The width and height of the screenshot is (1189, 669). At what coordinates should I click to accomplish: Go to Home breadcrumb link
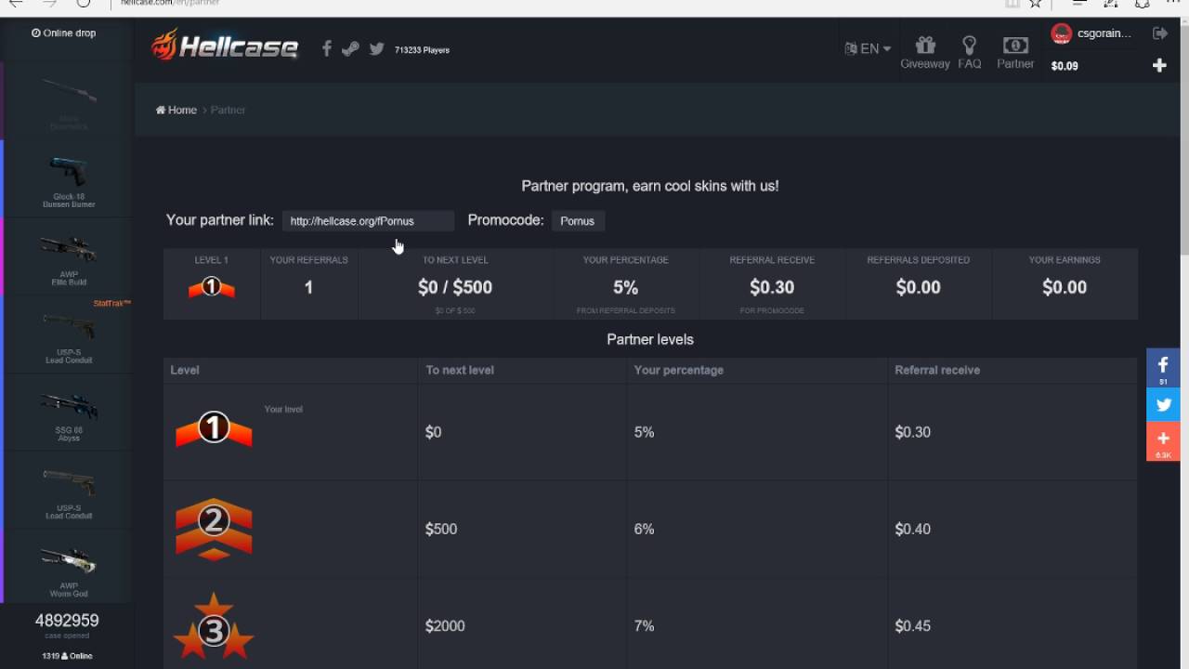tap(176, 110)
